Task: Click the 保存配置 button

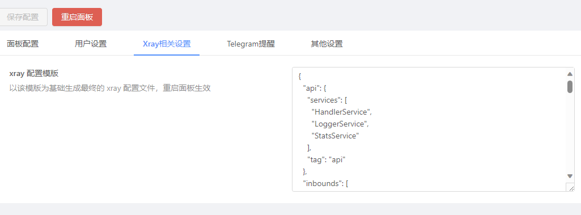Action: (x=23, y=17)
